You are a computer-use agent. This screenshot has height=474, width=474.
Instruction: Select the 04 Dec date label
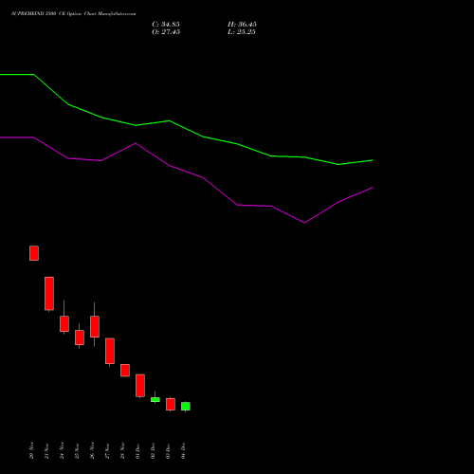[183, 450]
